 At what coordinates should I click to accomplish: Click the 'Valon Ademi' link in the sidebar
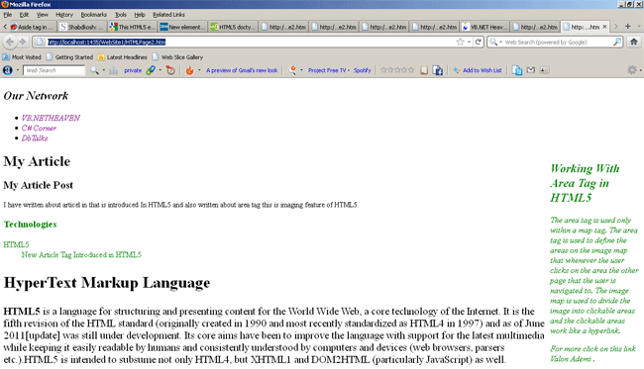tap(571, 359)
